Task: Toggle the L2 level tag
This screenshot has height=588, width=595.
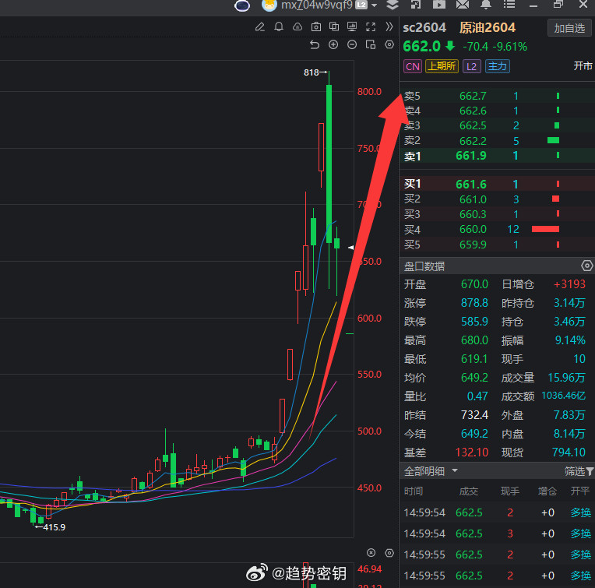Action: coord(471,66)
